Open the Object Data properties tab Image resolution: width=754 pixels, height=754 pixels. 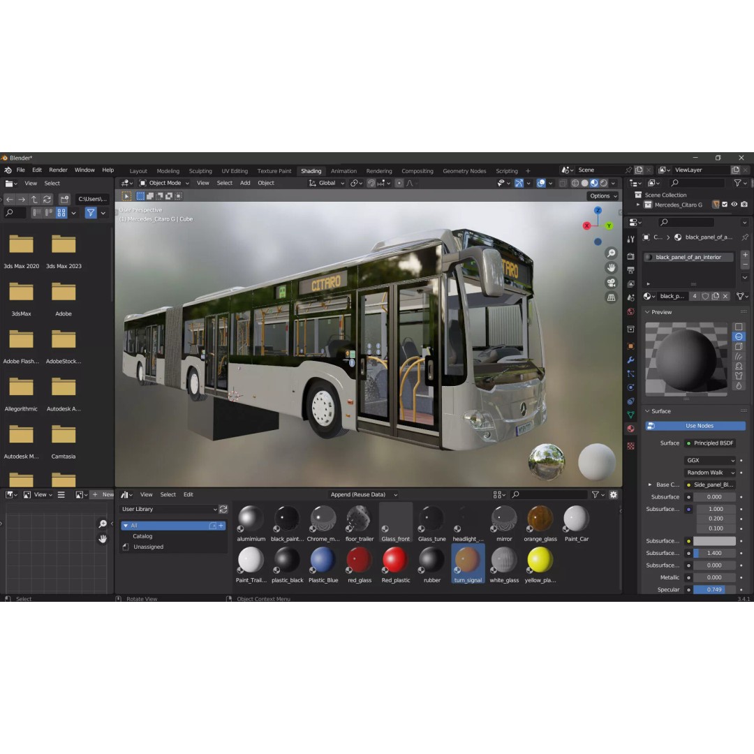(x=630, y=415)
